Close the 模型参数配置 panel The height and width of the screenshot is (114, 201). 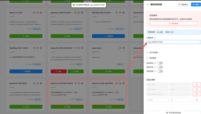(148, 4)
